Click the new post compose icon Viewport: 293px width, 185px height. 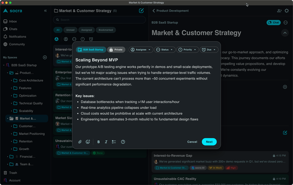tap(141, 11)
